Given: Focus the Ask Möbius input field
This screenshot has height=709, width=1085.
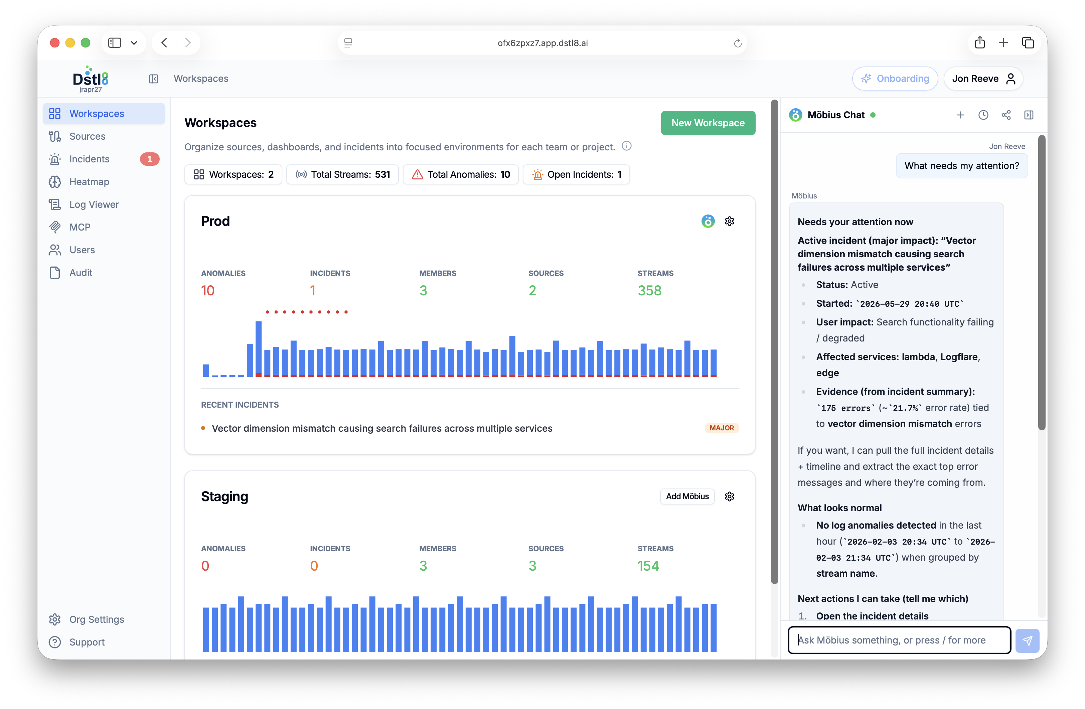Looking at the screenshot, I should pyautogui.click(x=899, y=640).
